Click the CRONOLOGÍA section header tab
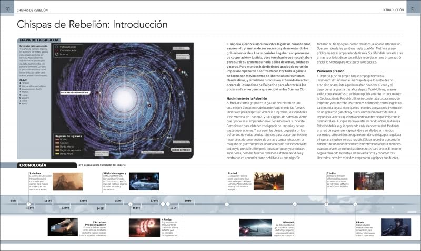Screen dimensions: 421x251 (x=31, y=165)
